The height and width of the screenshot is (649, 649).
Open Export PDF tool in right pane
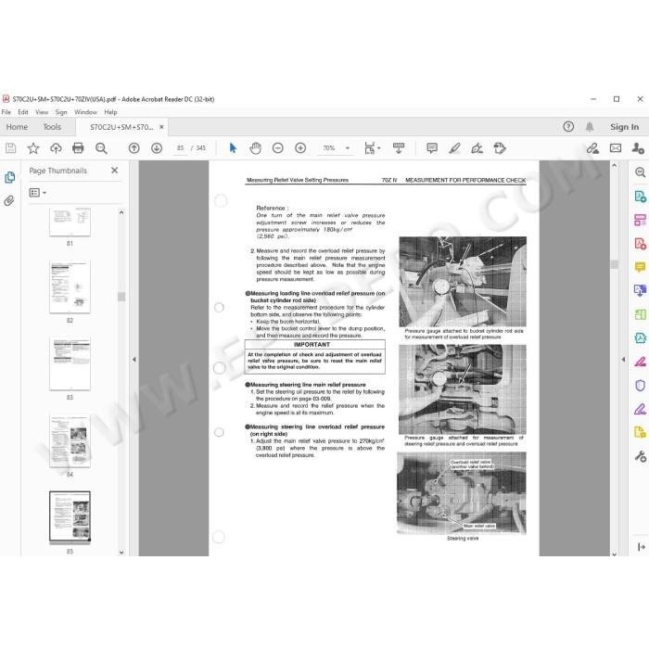(640, 197)
